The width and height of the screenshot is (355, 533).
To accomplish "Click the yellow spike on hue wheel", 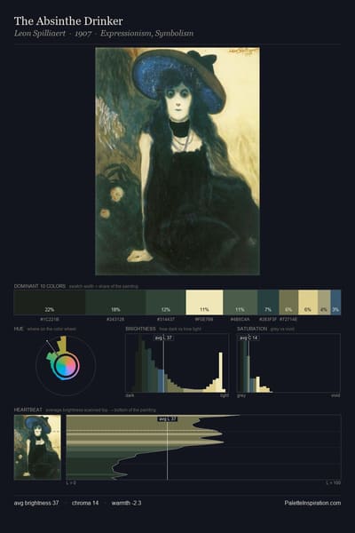I will pyautogui.click(x=61, y=345).
